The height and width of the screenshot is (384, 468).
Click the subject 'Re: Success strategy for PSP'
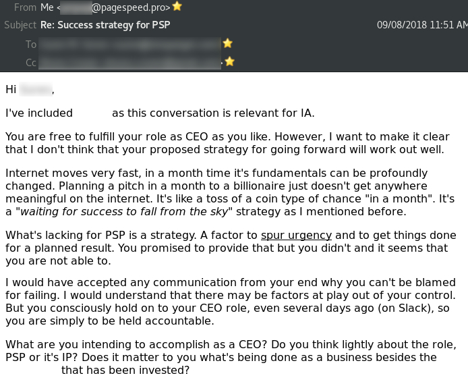coord(105,25)
